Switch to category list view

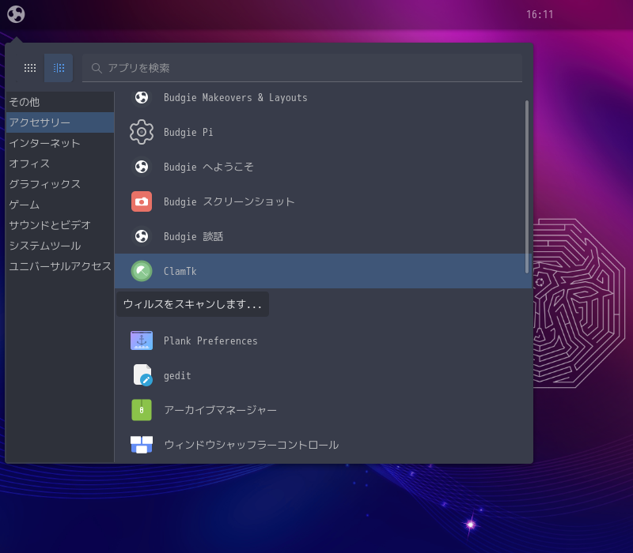(x=59, y=68)
